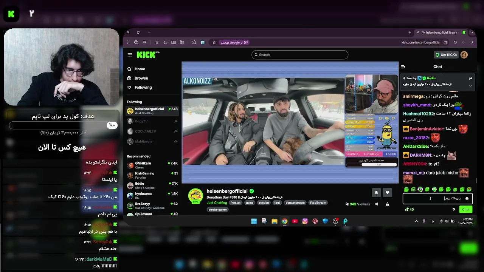The width and height of the screenshot is (484, 272).
Task: Click the address bar URL kick.com/heisenbergofficial
Action: point(421,42)
